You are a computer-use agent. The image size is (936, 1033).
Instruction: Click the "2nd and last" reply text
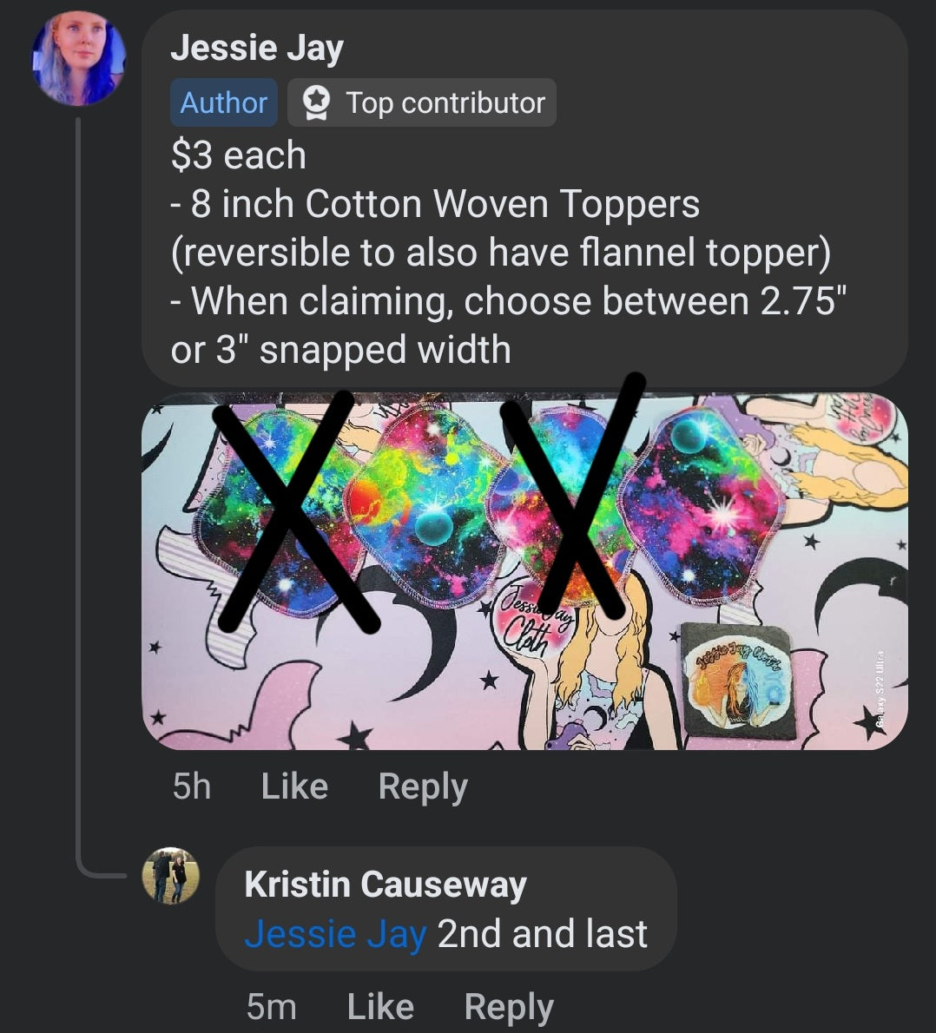[x=543, y=934]
